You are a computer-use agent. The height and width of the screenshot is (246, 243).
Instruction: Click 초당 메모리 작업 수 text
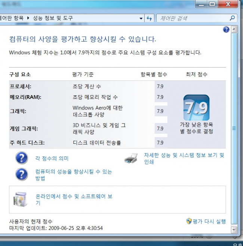[95, 97]
